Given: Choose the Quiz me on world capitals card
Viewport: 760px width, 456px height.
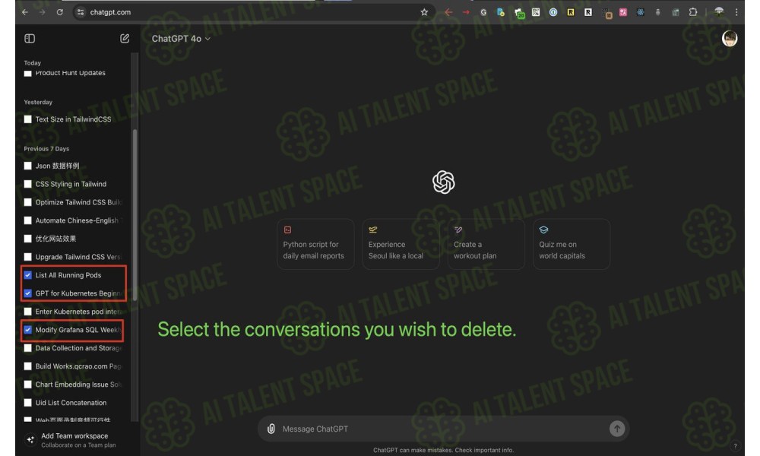Looking at the screenshot, I should click(572, 244).
